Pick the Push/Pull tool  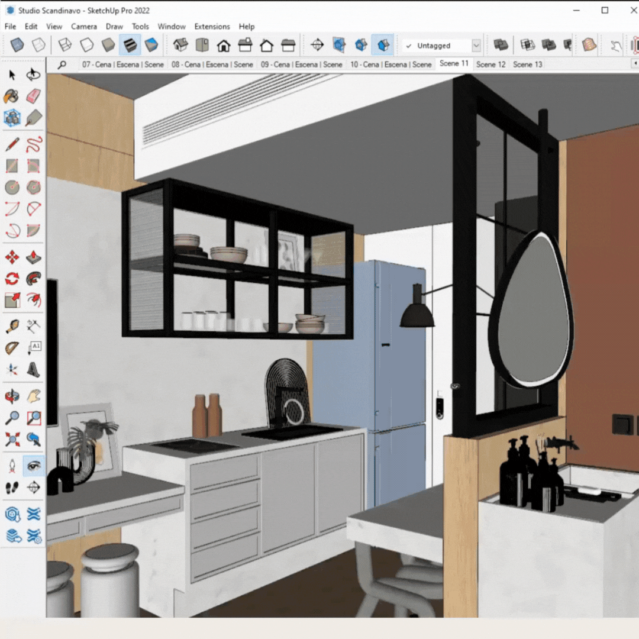[x=34, y=257]
